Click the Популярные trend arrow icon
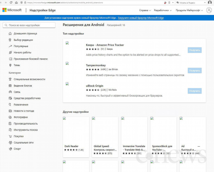The width and height of the screenshot is (214, 172). click(x=10, y=46)
